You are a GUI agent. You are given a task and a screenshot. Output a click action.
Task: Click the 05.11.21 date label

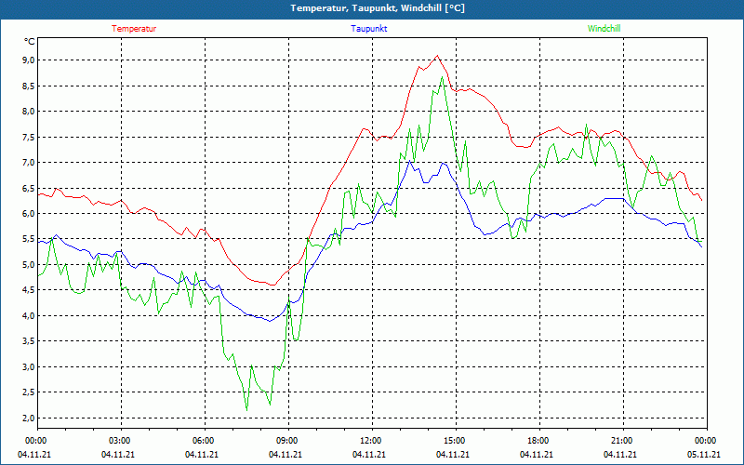click(x=704, y=454)
